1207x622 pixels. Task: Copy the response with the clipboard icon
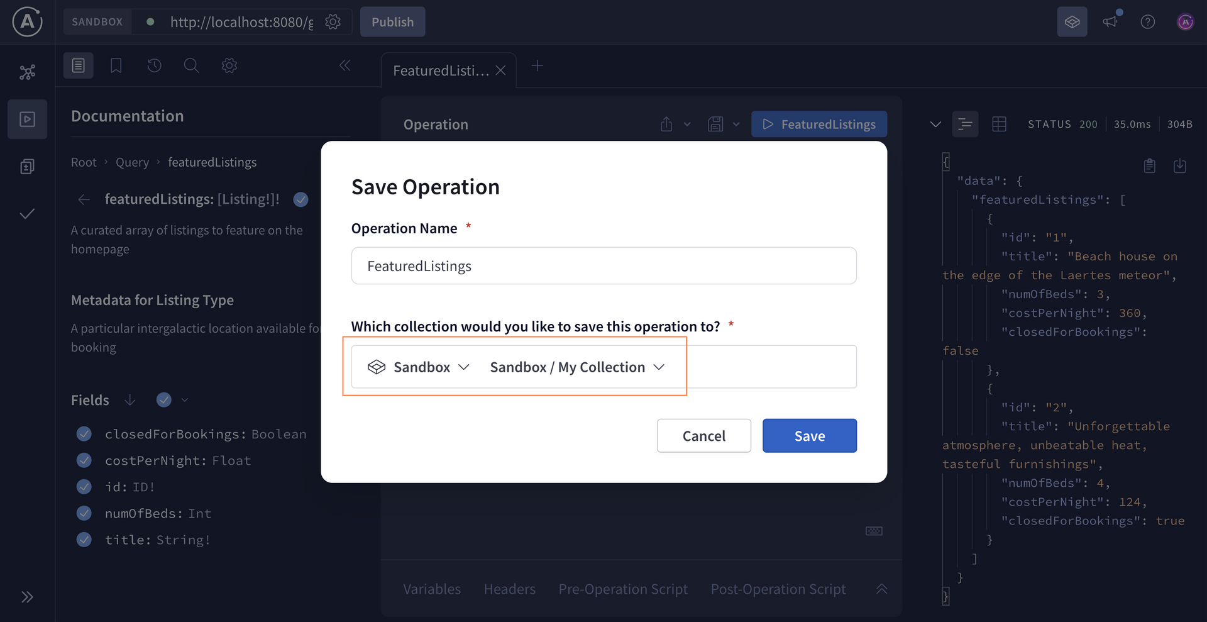[1150, 165]
